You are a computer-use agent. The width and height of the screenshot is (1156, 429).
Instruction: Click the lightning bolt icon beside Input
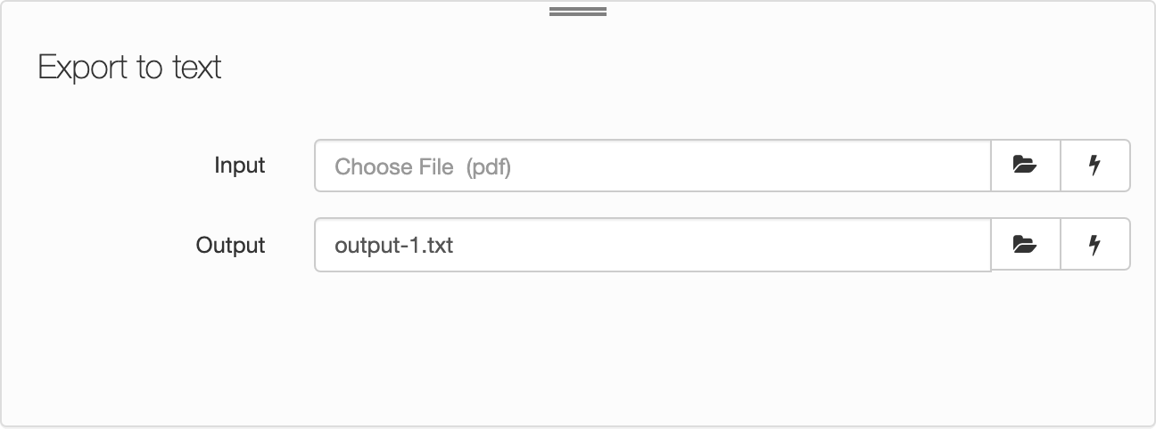1095,166
